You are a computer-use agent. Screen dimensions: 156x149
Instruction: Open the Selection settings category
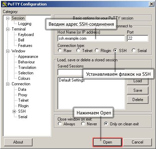coord(26,73)
